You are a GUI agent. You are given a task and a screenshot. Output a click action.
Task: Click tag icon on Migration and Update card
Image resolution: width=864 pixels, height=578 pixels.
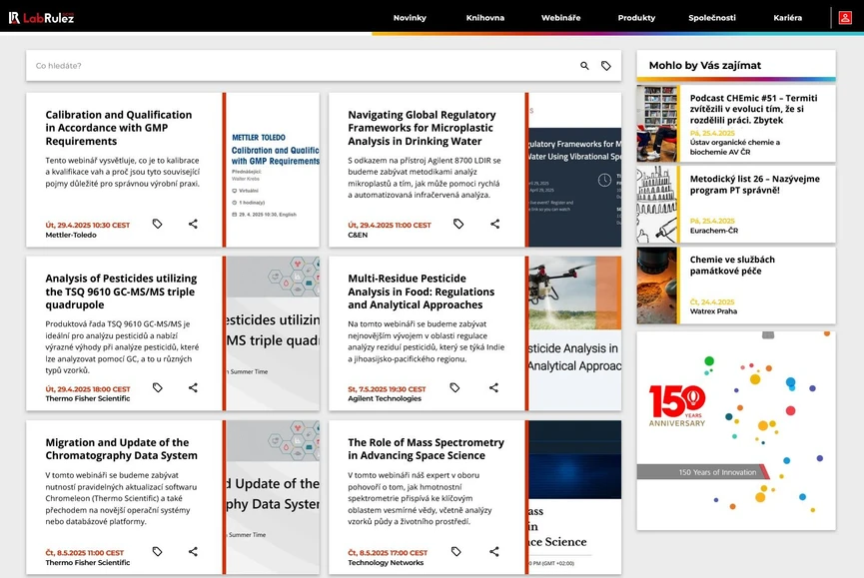(157, 552)
